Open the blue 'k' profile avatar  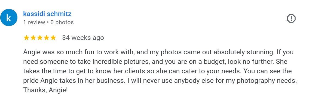(9, 18)
